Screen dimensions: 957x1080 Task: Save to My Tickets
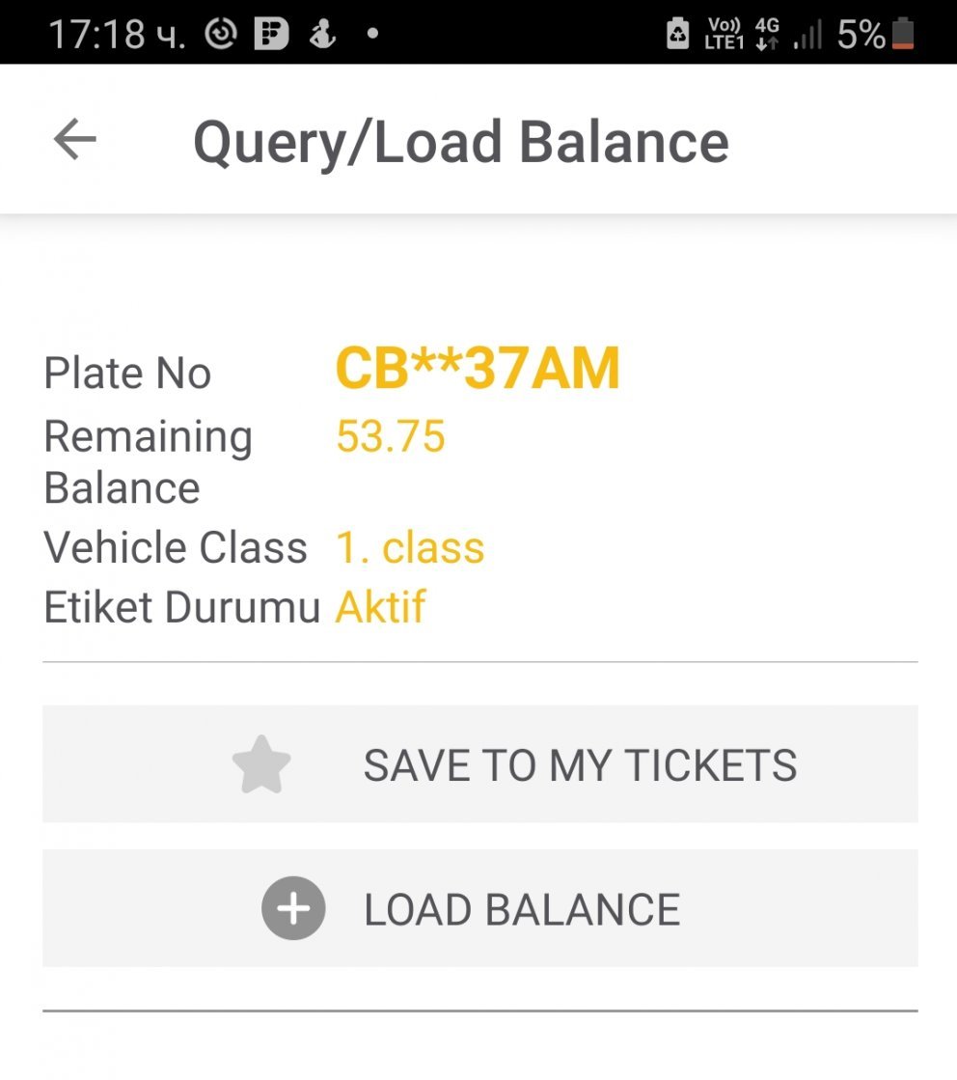pyautogui.click(x=479, y=763)
